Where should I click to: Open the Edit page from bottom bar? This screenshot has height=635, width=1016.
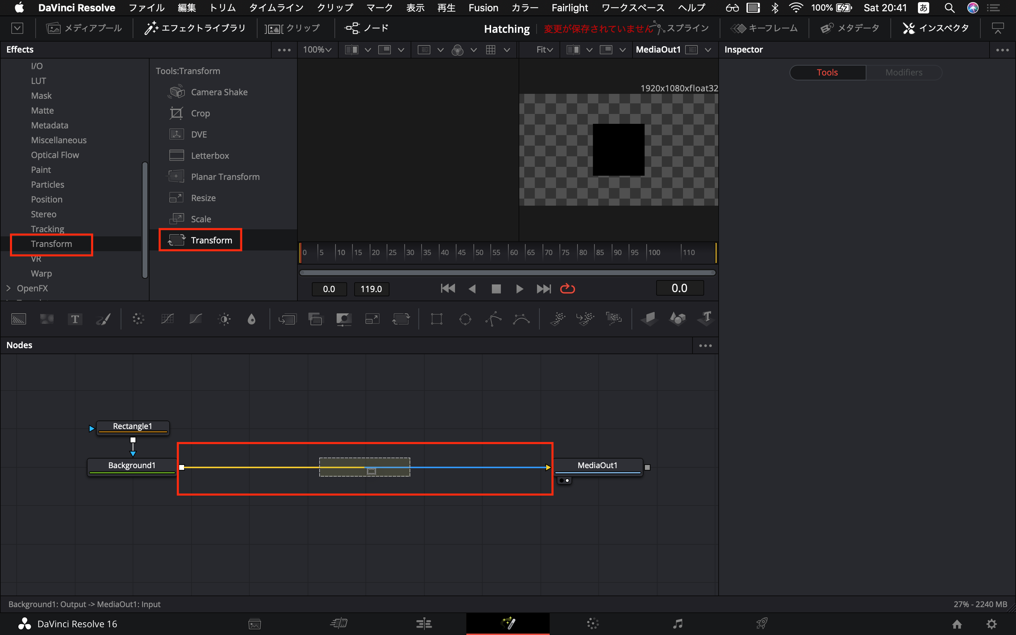tap(424, 623)
